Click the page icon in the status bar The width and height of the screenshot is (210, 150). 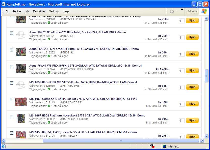[4, 146]
